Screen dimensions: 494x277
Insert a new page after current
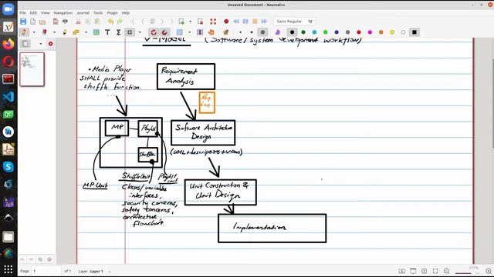(x=181, y=22)
